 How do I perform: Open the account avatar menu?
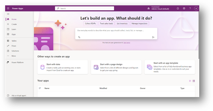[196, 8]
